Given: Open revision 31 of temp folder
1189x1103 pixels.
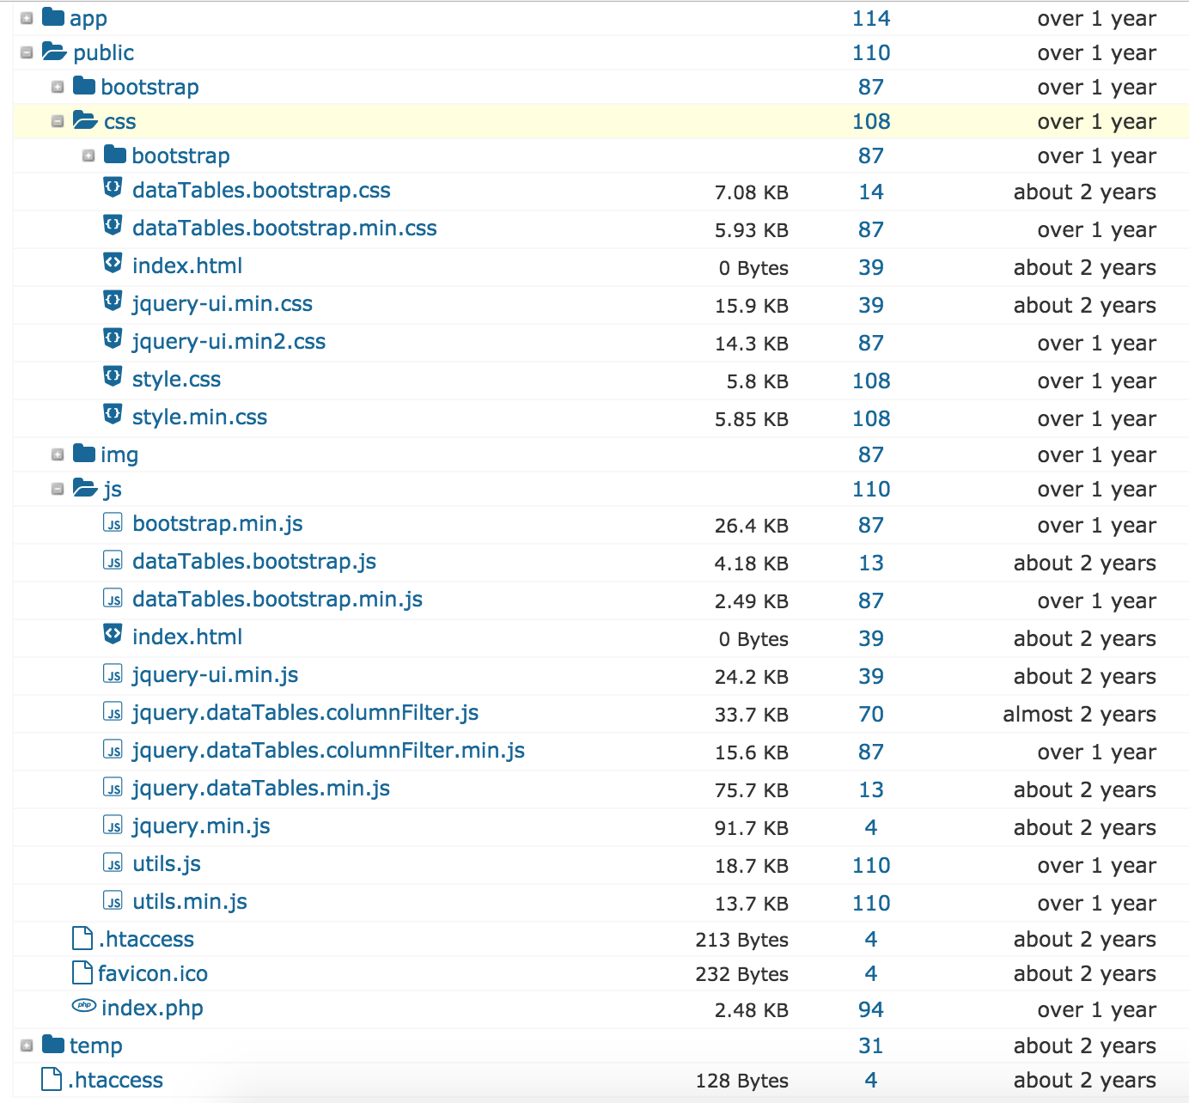Looking at the screenshot, I should (x=871, y=1045).
